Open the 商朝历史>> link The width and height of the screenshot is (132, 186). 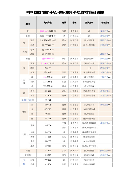(x=105, y=36)
